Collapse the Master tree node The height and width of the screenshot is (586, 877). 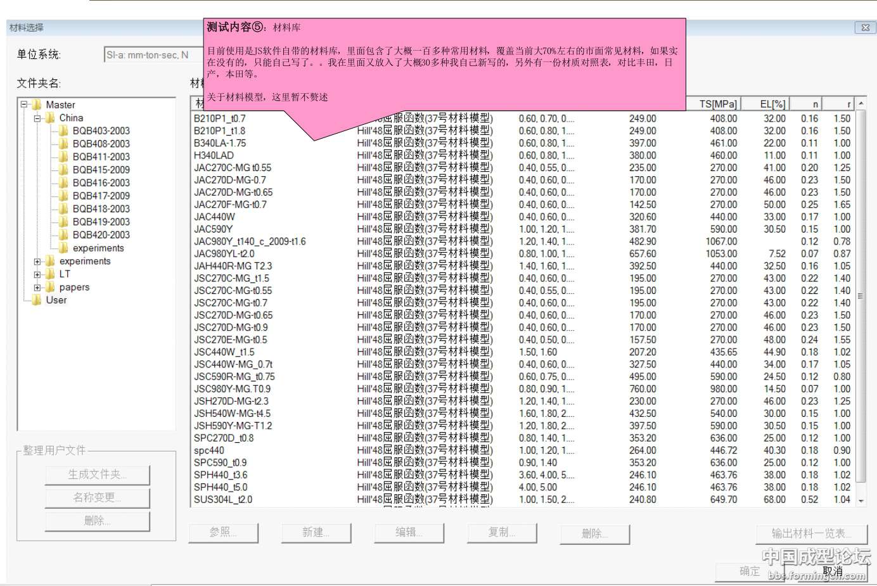tap(24, 105)
